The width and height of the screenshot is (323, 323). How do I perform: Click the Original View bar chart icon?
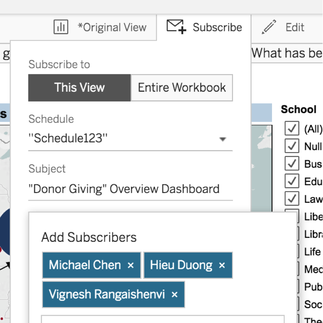coord(61,27)
